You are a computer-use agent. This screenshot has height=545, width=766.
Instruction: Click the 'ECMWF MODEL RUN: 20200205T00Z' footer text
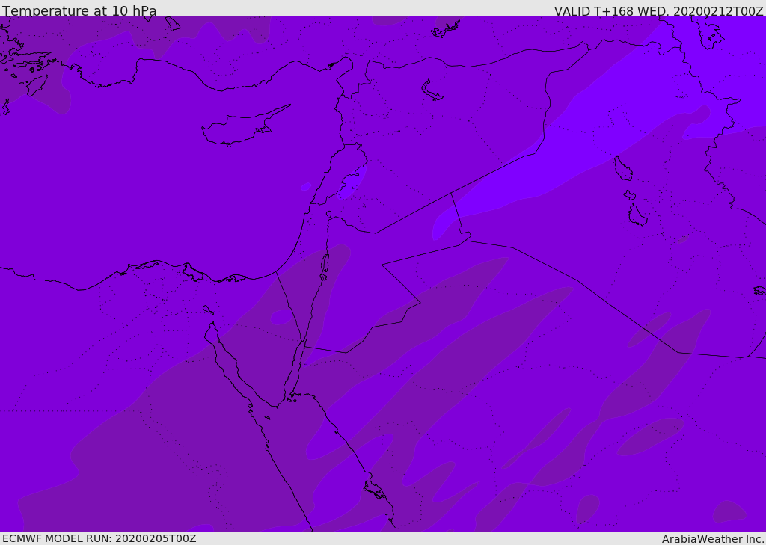pos(99,539)
